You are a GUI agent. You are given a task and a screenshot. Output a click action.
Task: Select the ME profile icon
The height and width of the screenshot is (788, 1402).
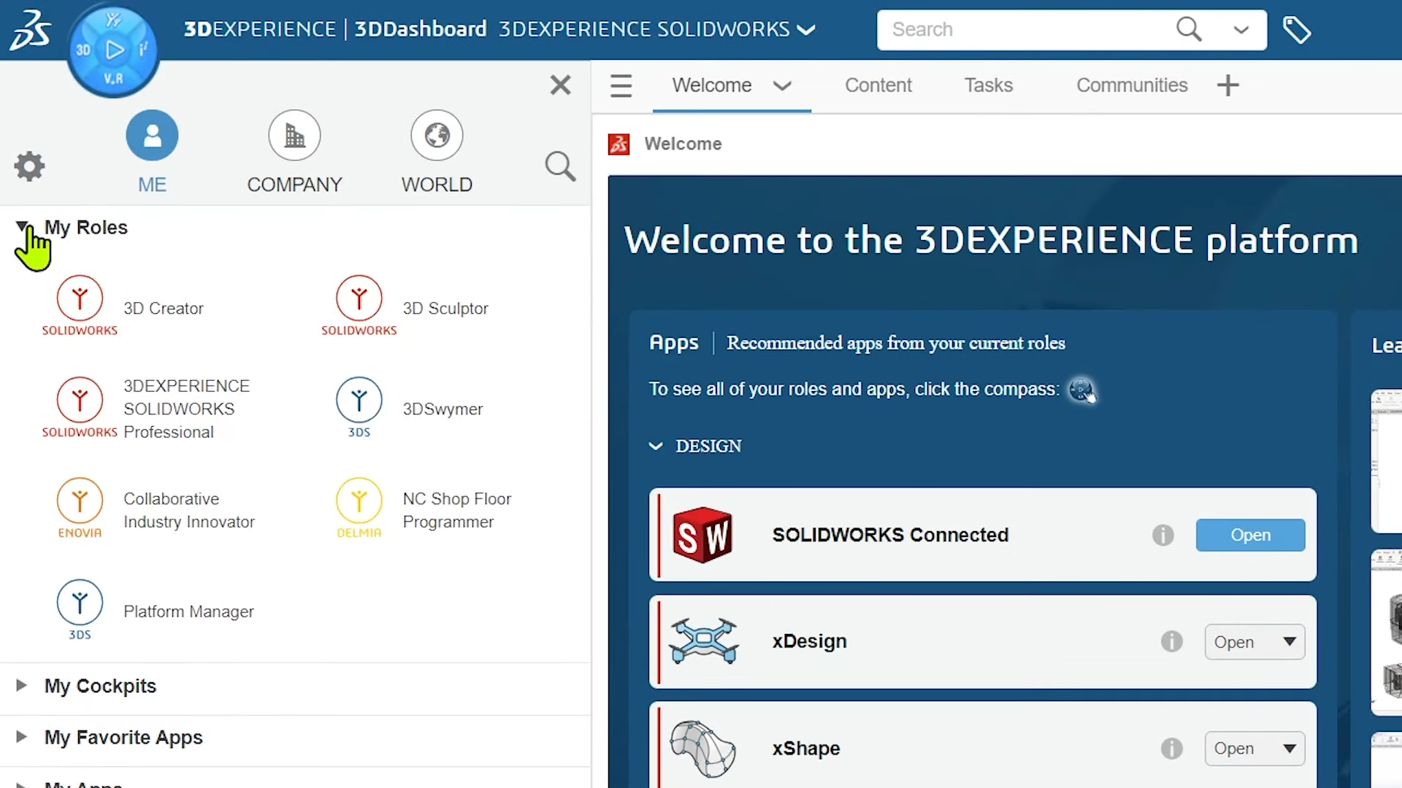click(x=152, y=136)
